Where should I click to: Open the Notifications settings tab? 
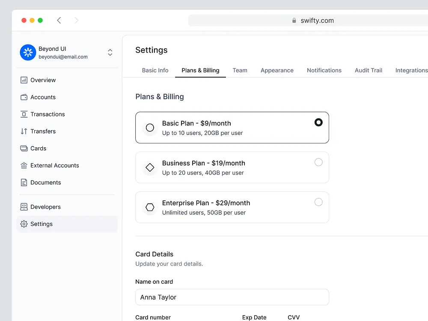click(324, 70)
